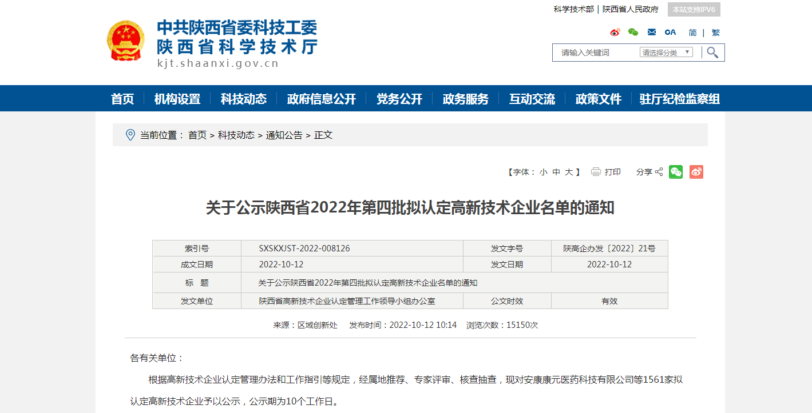Switch the site language to 简 simplified Chinese

[694, 32]
